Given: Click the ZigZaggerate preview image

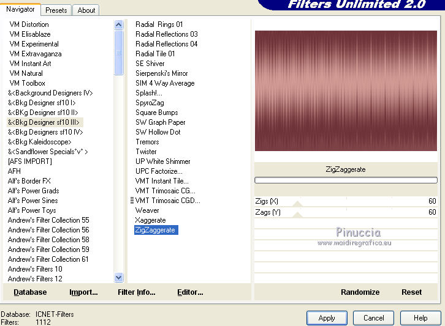Looking at the screenshot, I should pos(346,91).
